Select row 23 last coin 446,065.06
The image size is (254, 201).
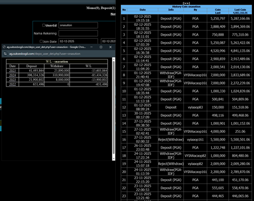pyautogui.click(x=240, y=196)
